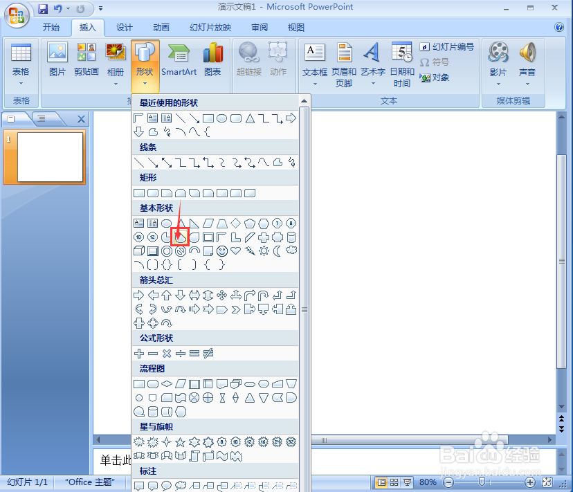Switch to normal view in status bar
The image size is (573, 492).
click(381, 482)
